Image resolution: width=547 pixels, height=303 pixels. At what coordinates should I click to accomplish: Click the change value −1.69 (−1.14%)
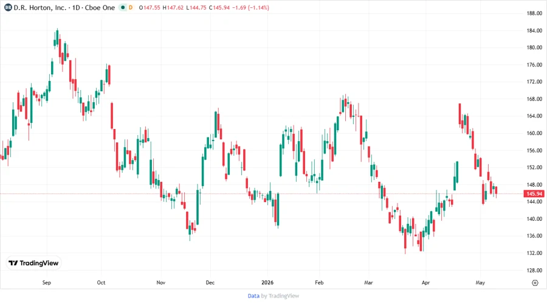(x=250, y=7)
